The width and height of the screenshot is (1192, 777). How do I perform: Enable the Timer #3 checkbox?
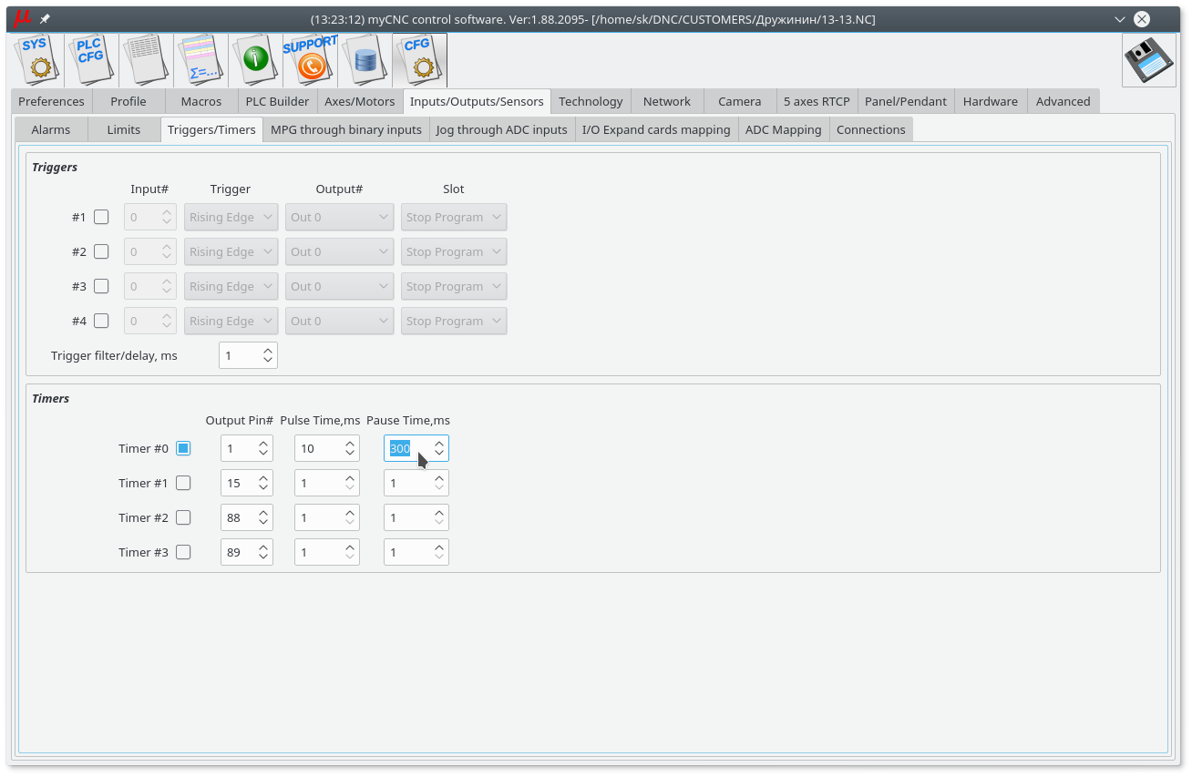coord(183,552)
